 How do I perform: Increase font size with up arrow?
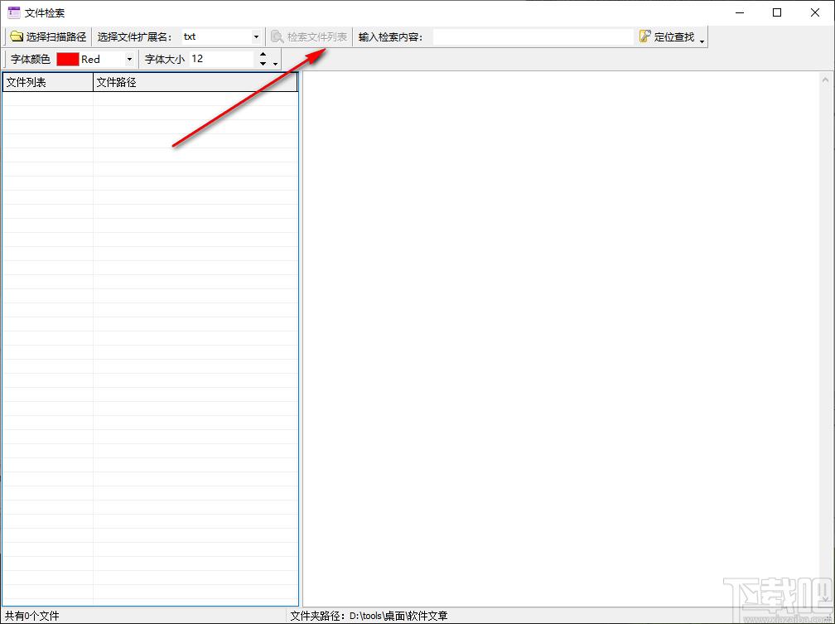263,56
